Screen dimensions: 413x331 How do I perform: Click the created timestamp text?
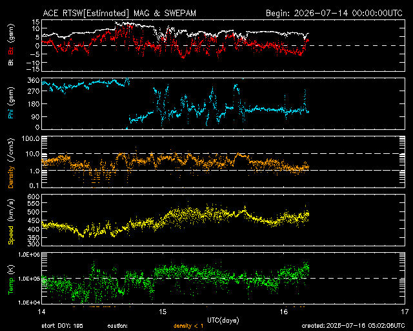point(353,326)
